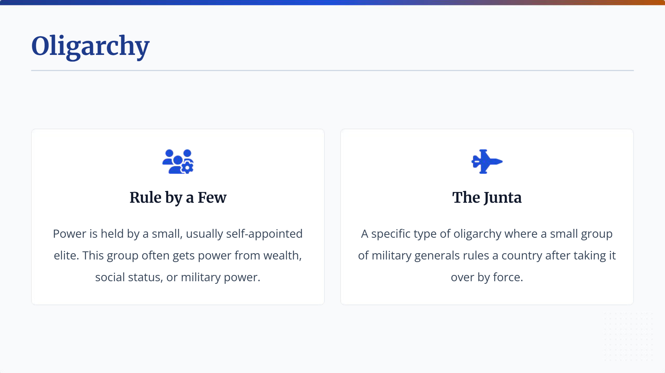Click the word "oligarchy" in Junta description
The image size is (665, 373).
coord(477,234)
